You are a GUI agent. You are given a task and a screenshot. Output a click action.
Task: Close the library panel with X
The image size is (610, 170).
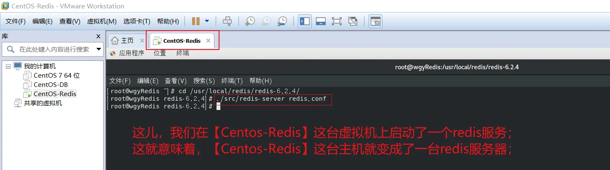pos(98,37)
